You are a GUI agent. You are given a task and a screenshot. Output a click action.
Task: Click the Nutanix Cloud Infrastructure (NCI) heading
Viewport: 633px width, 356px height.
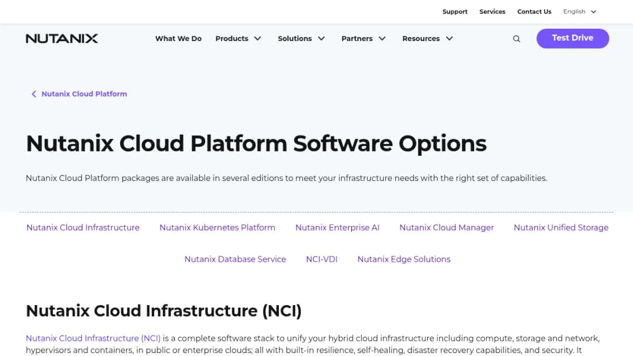coord(164,311)
